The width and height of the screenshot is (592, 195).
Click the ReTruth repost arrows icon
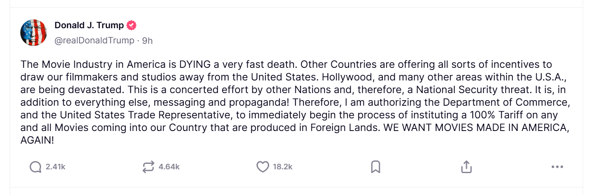149,167
